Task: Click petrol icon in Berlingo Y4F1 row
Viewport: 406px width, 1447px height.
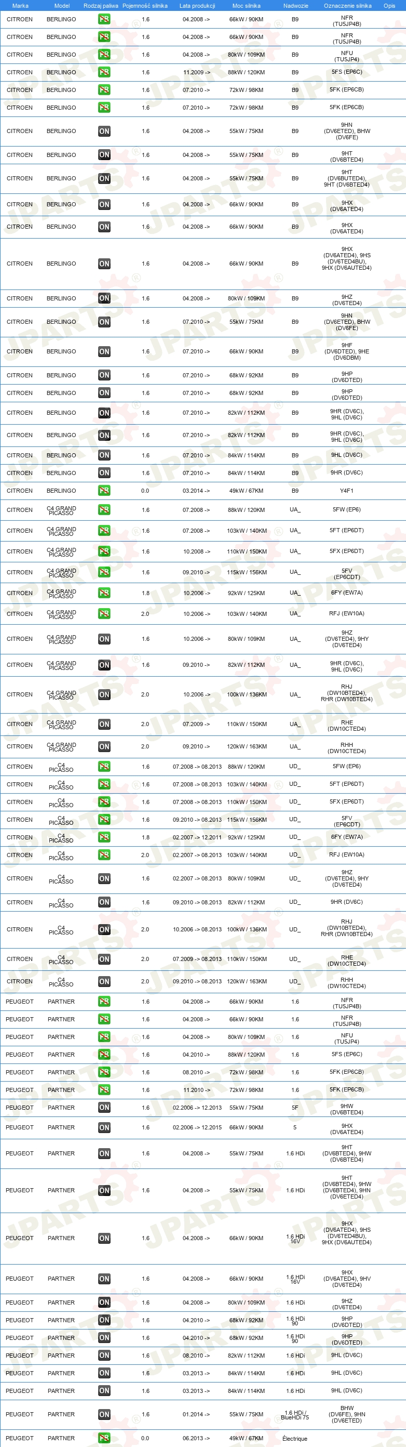Action: coord(104,490)
